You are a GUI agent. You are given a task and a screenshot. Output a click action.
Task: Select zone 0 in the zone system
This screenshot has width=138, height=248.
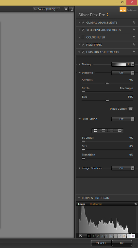click(89, 236)
